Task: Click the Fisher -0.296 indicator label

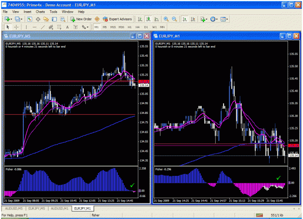Action: point(163,170)
